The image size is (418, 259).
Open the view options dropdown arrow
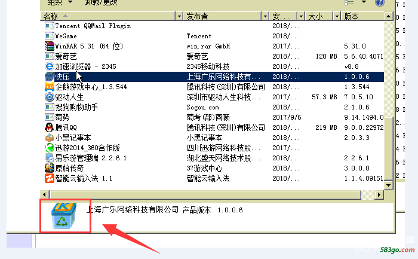(x=364, y=2)
